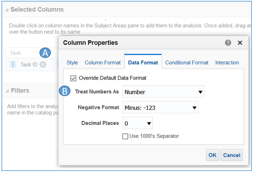Open the Decimal Places dropdown

click(137, 123)
